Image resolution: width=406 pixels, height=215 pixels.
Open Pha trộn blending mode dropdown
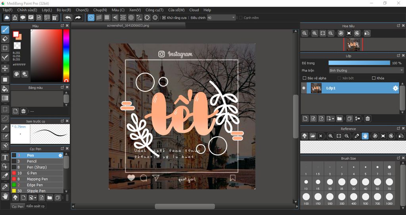[x=366, y=70]
